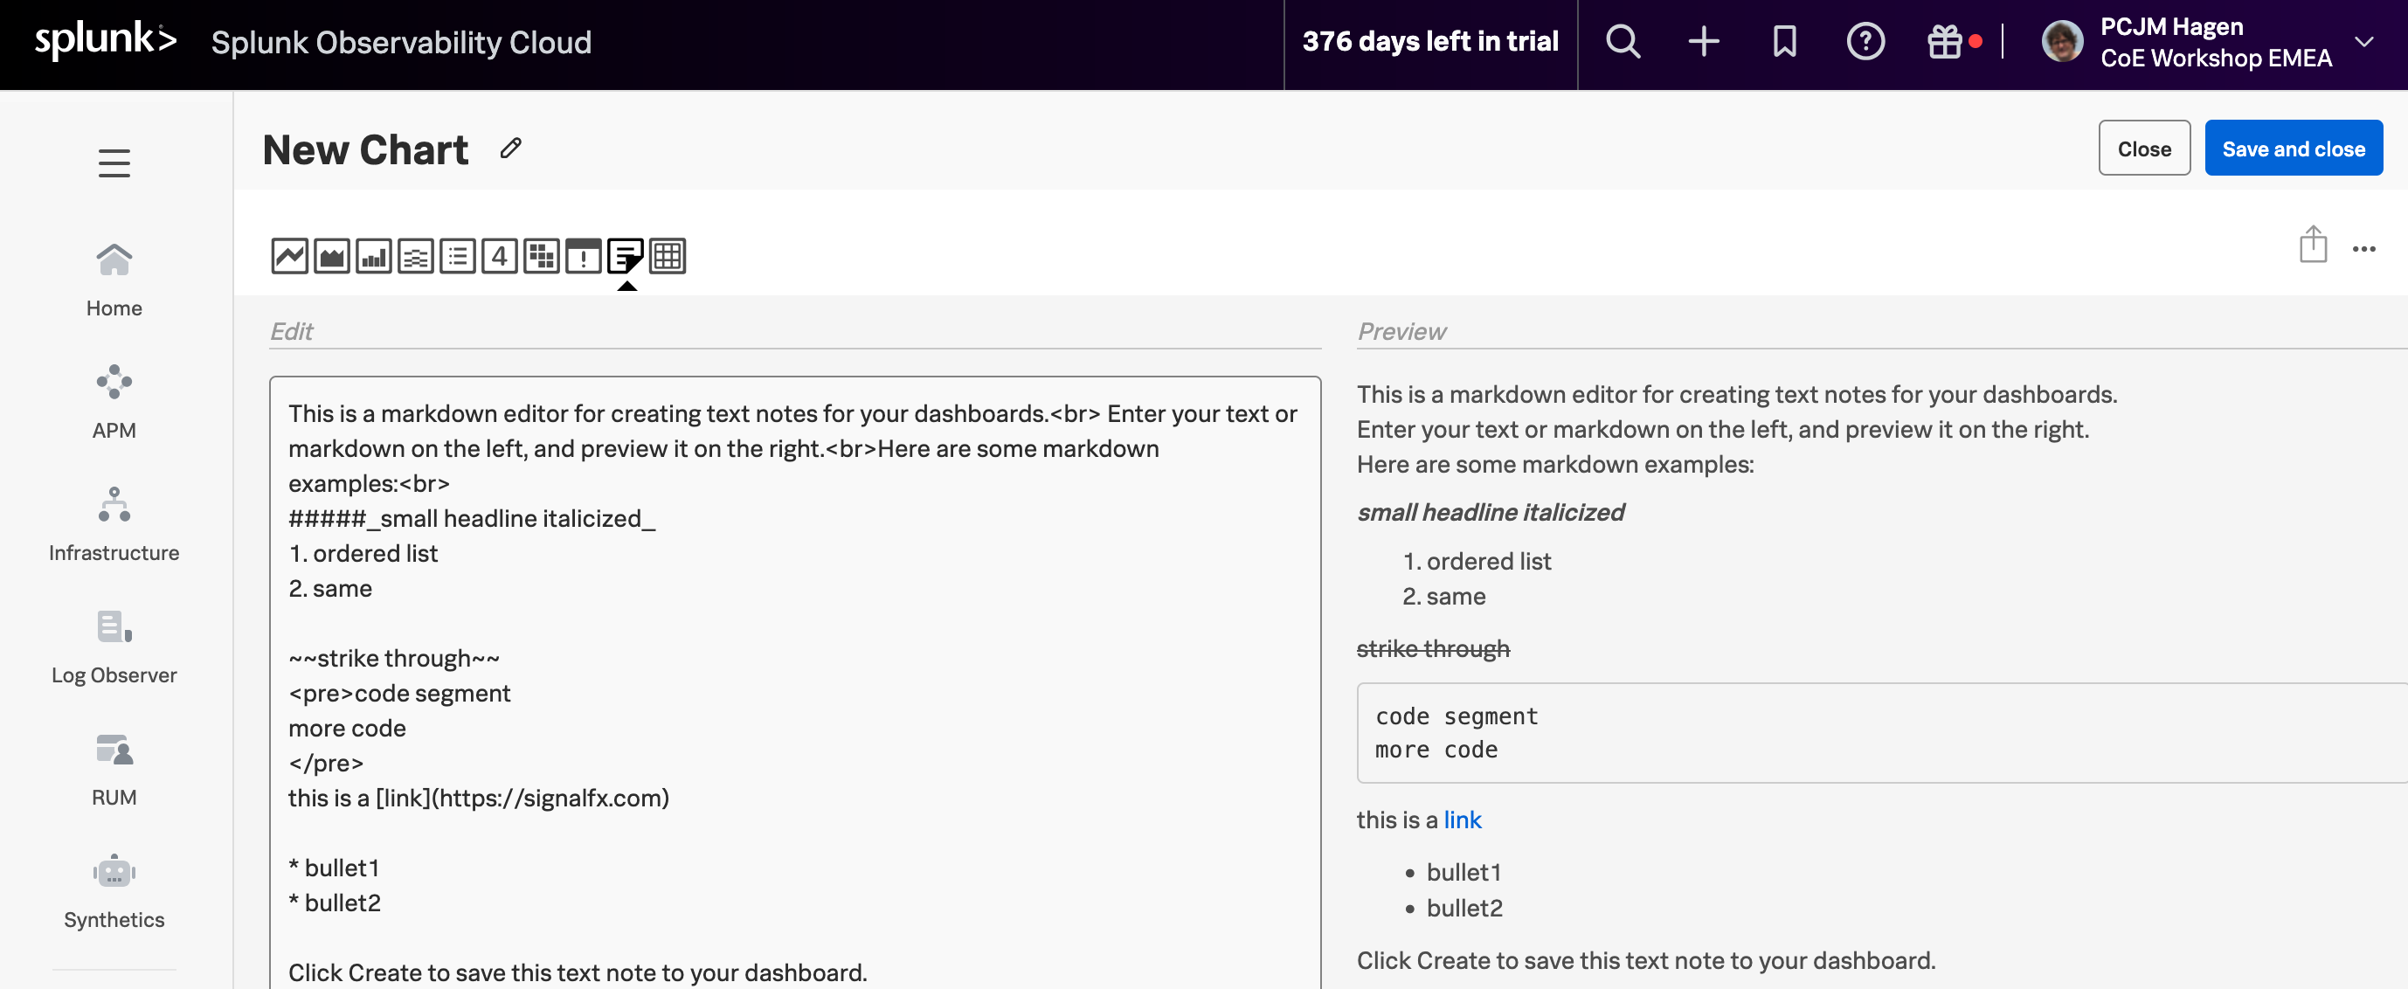Choose the histogram chart type
Image resolution: width=2408 pixels, height=989 pixels.
click(x=416, y=256)
